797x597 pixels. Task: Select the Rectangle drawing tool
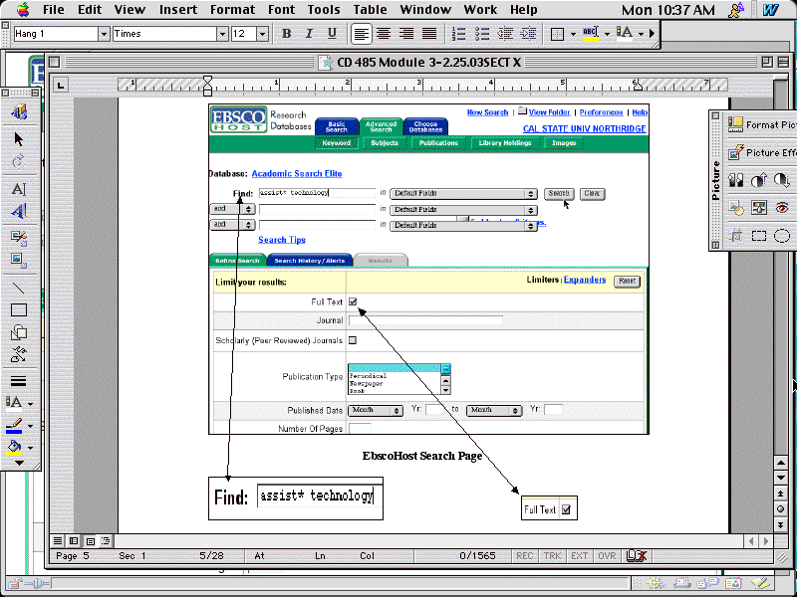tap(19, 309)
